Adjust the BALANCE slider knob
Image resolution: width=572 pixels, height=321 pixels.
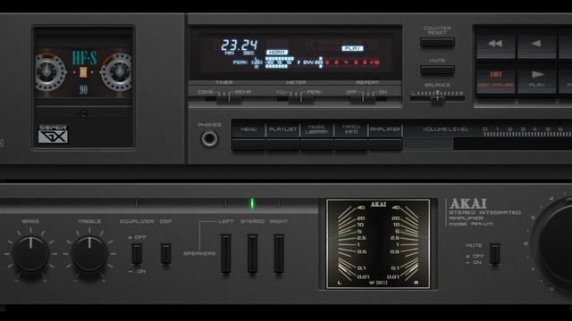coord(437,98)
